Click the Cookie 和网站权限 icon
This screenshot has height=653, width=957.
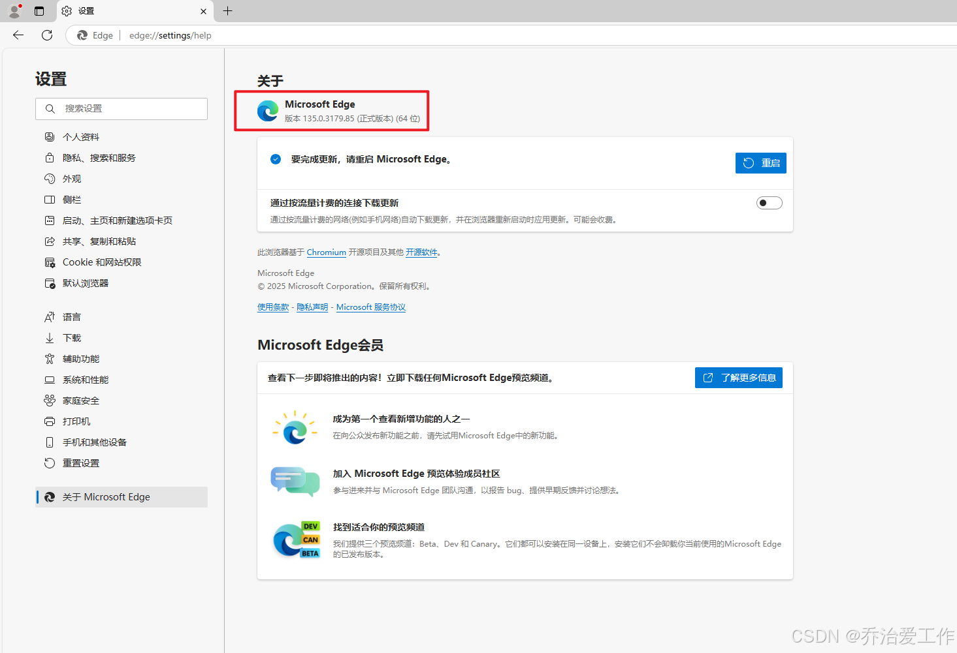click(x=50, y=262)
